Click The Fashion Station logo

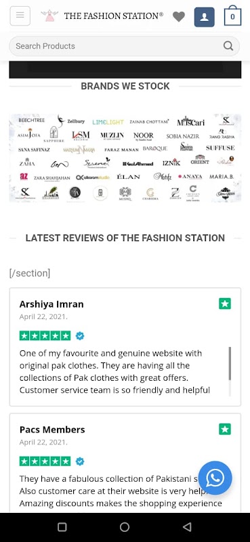coord(102,16)
